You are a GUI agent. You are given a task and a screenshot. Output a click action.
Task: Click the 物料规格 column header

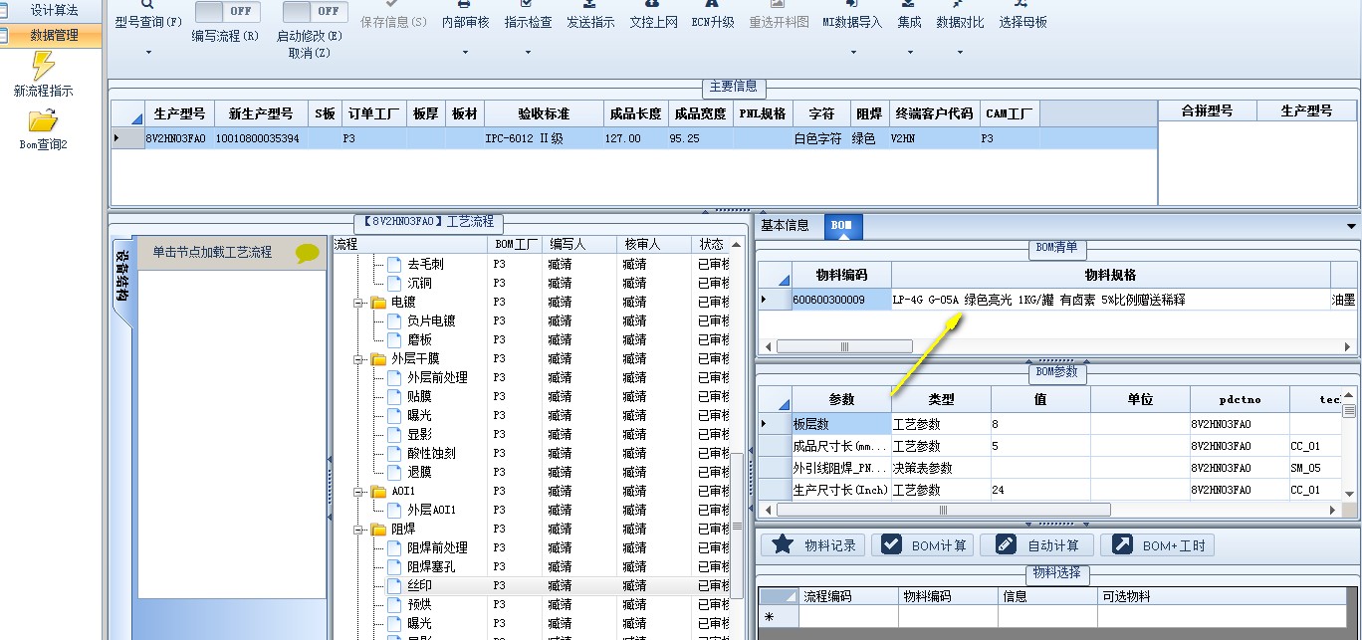[x=1110, y=275]
